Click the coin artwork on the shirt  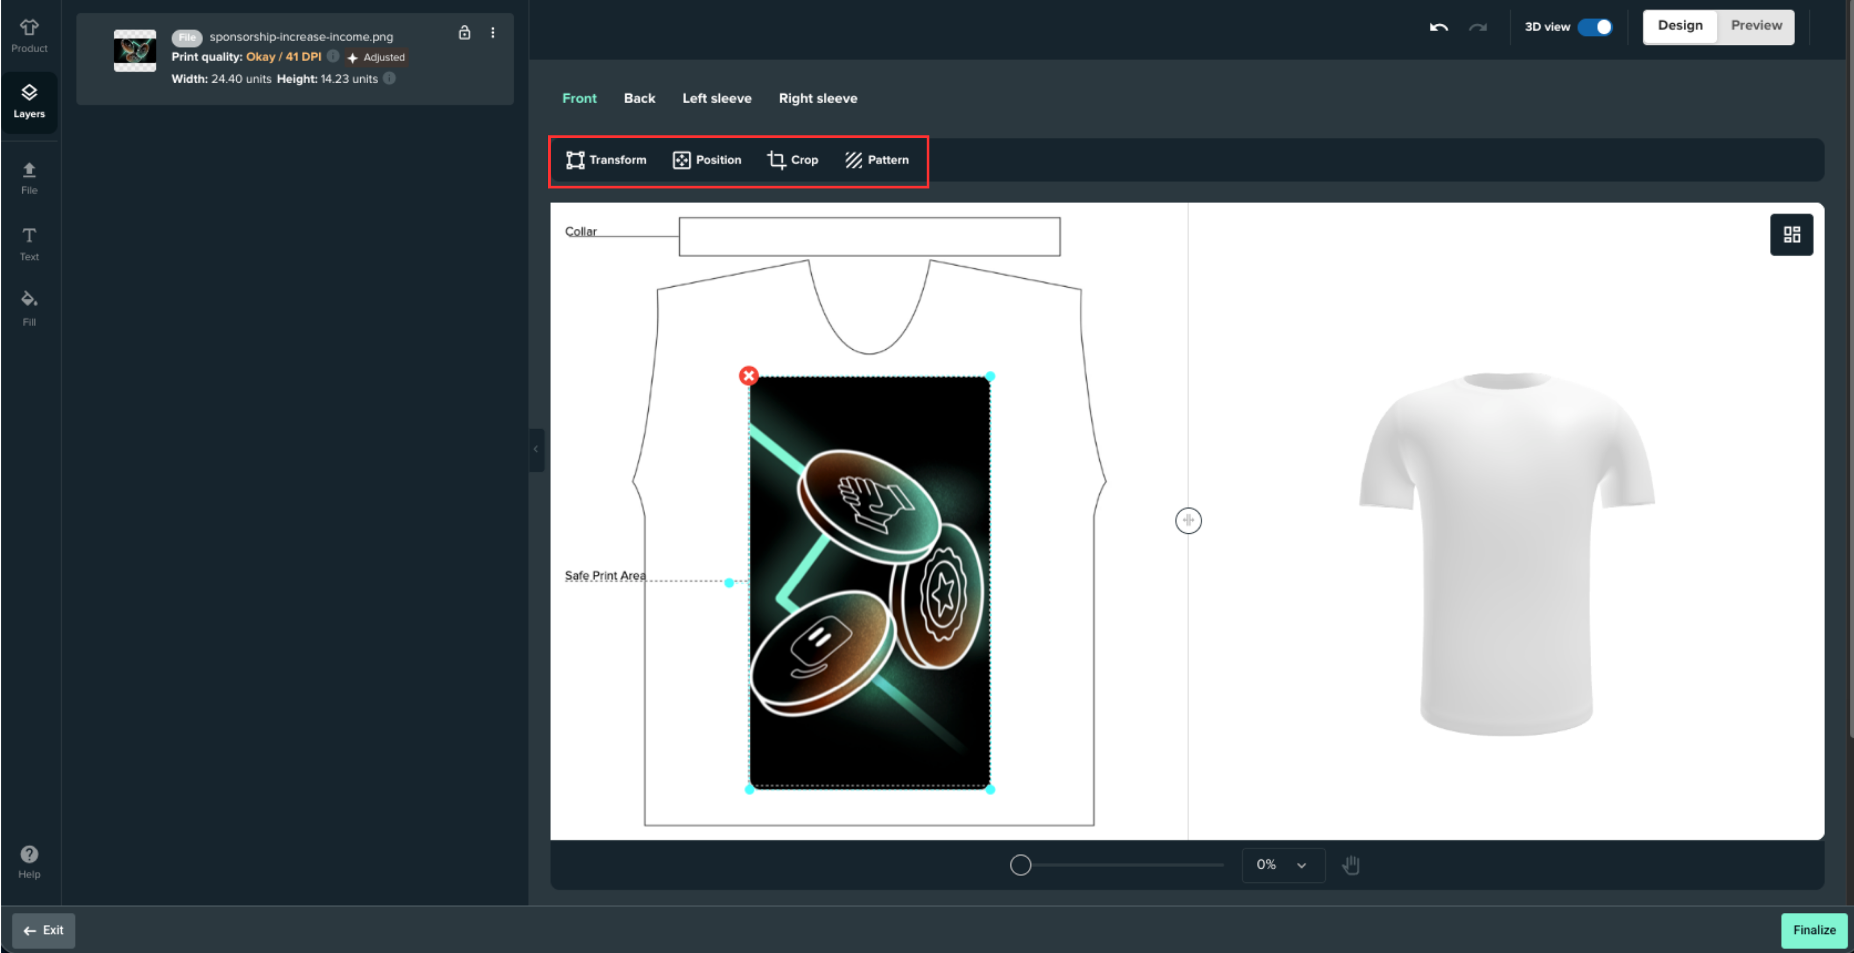click(870, 582)
